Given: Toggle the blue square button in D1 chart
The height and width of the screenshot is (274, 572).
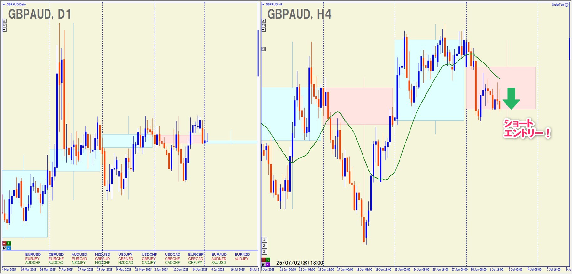Looking at the screenshot, I should (8, 248).
